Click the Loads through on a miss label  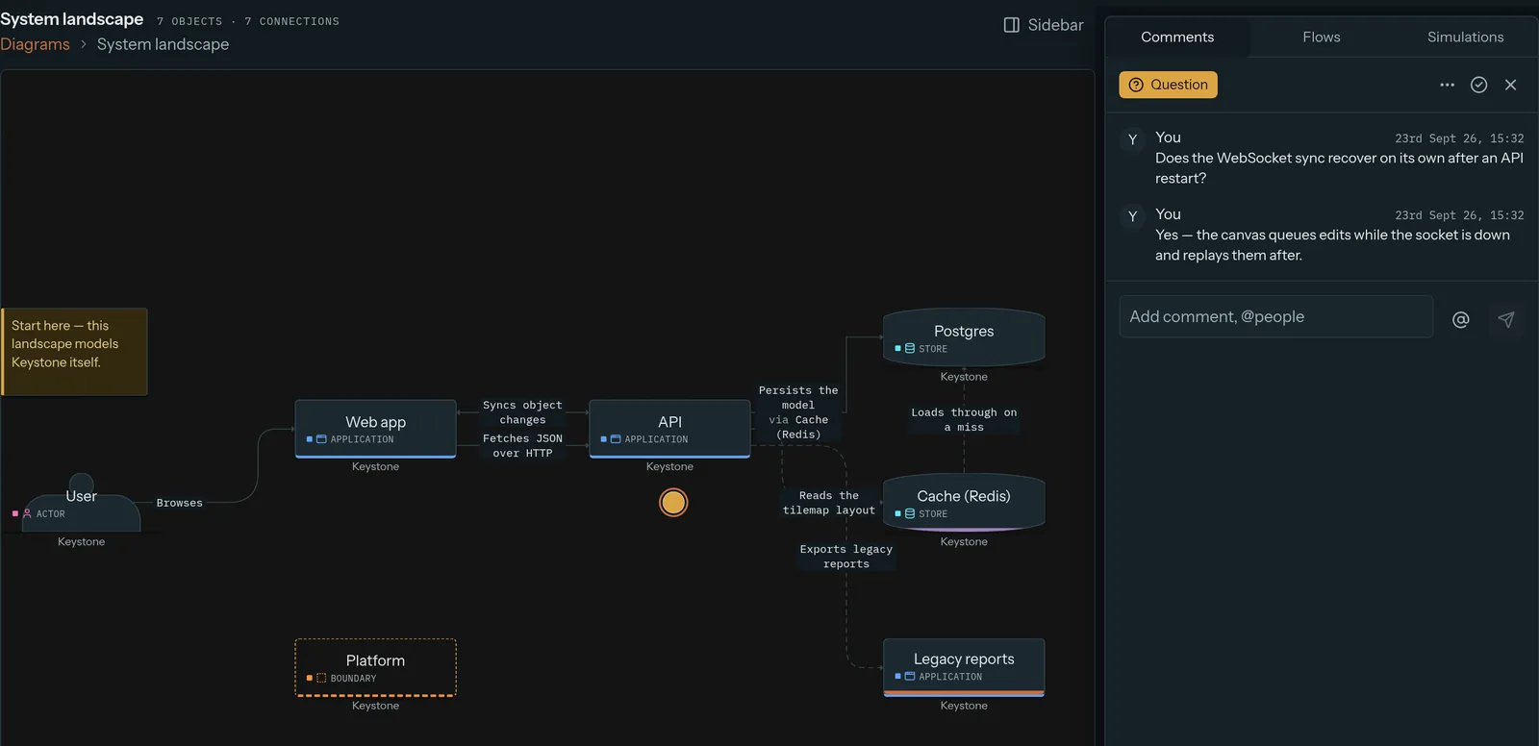[x=964, y=419]
